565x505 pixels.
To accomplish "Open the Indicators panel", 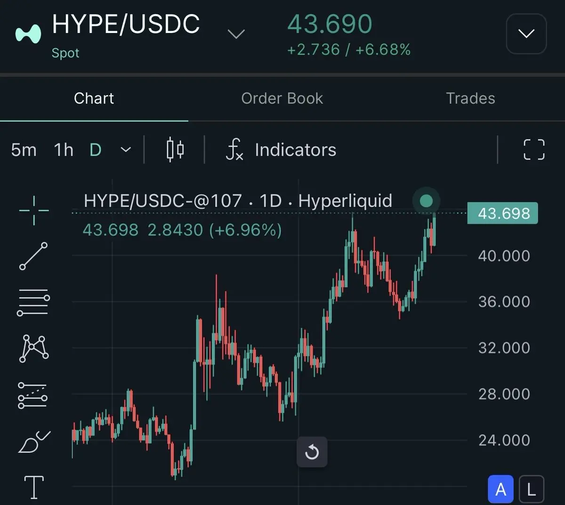I will point(281,150).
